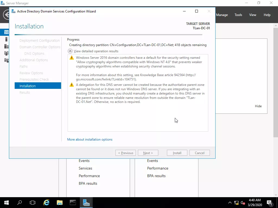Click the Install button
Screen dimensions: 278x208
pos(177,153)
